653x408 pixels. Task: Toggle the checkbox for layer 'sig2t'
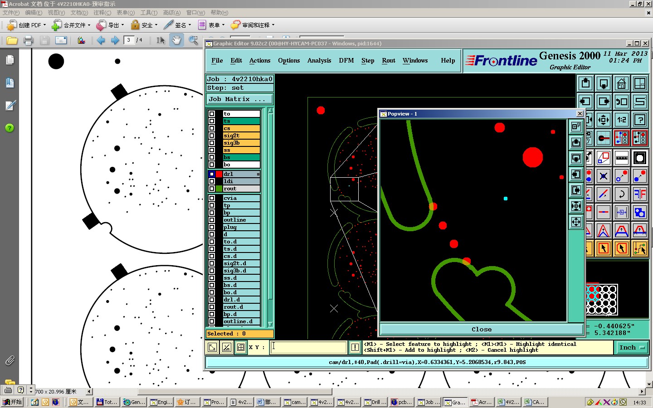[212, 136]
